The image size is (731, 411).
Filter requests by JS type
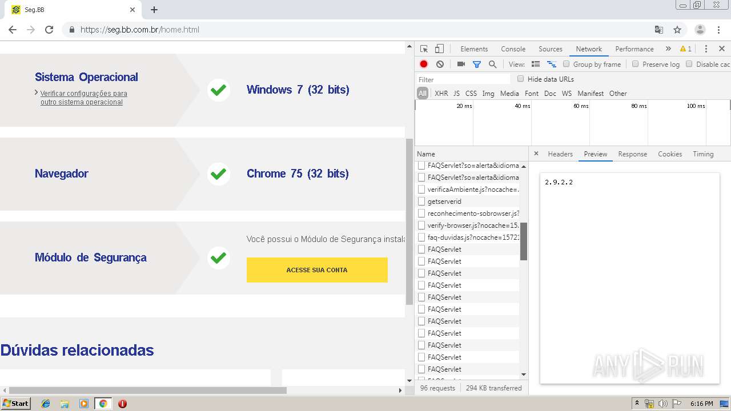click(x=456, y=94)
